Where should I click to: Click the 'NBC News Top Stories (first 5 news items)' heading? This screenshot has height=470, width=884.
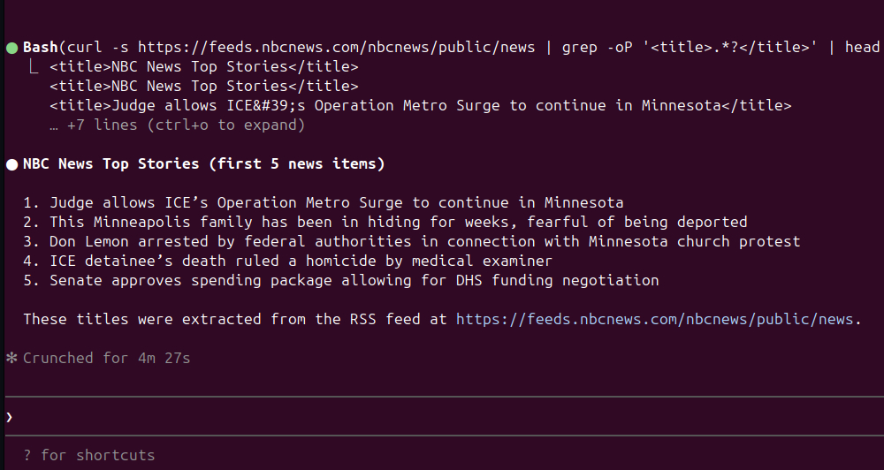[x=203, y=164]
